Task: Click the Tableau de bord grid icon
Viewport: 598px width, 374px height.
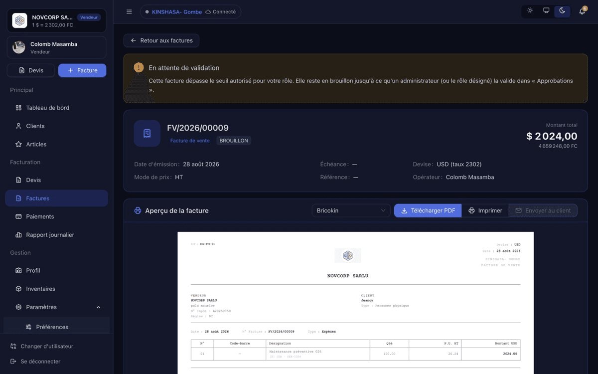Action: 18,108
